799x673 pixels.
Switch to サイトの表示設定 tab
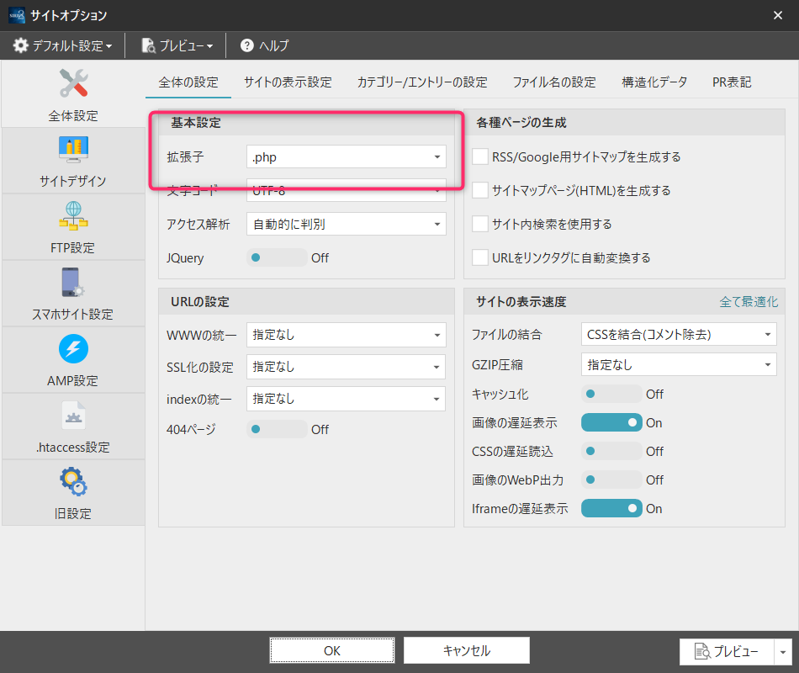(288, 82)
